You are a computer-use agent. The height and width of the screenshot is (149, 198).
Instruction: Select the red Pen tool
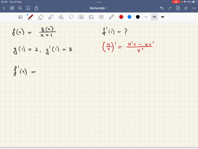coord(31,17)
